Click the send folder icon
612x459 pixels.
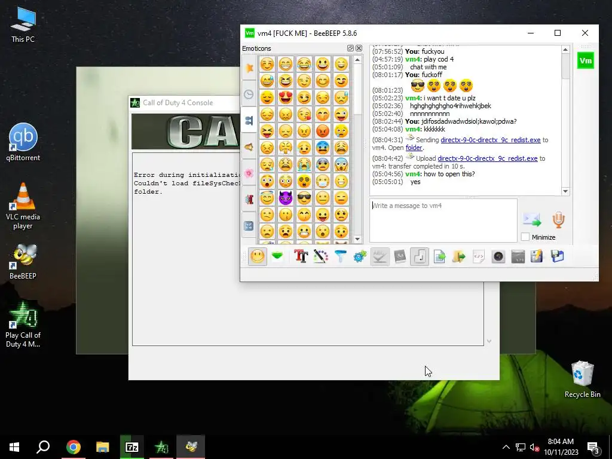(459, 256)
